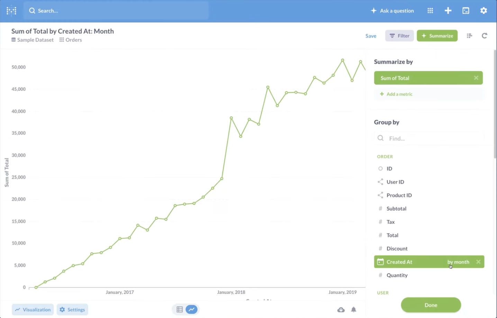Click Save to save the question
This screenshot has width=497, height=318.
(371, 36)
